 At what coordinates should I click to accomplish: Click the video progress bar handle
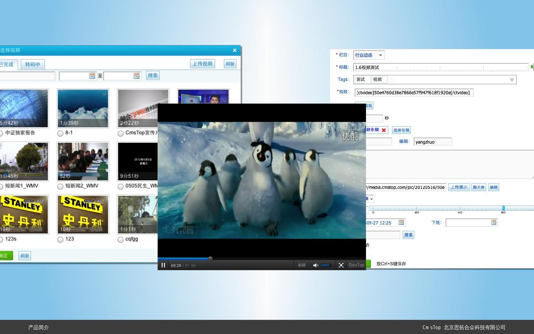210,259
